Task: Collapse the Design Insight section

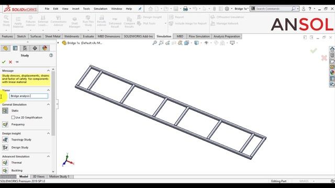Action: click(x=48, y=133)
